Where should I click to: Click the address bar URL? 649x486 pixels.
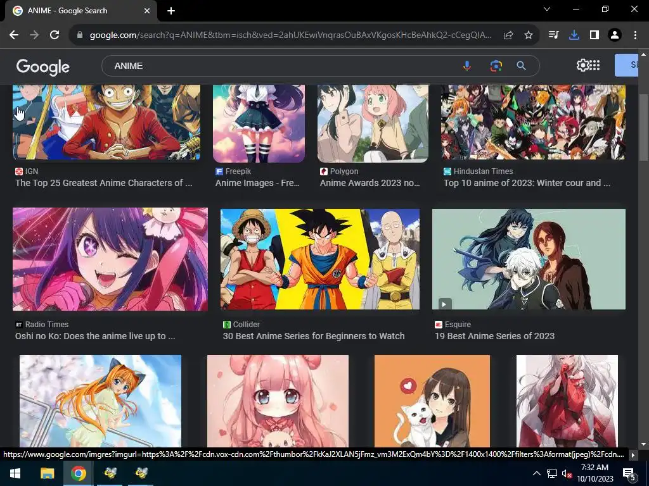pos(290,35)
